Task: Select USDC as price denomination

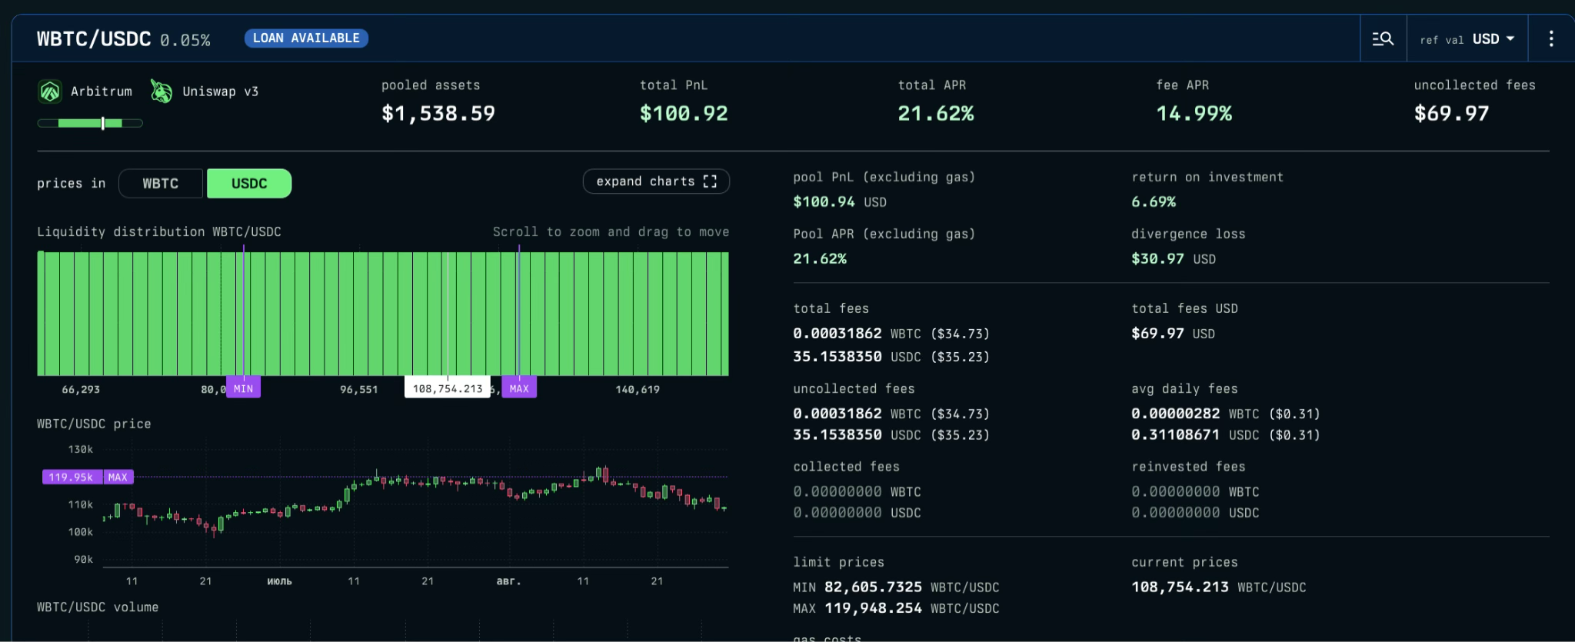Action: pyautogui.click(x=249, y=184)
